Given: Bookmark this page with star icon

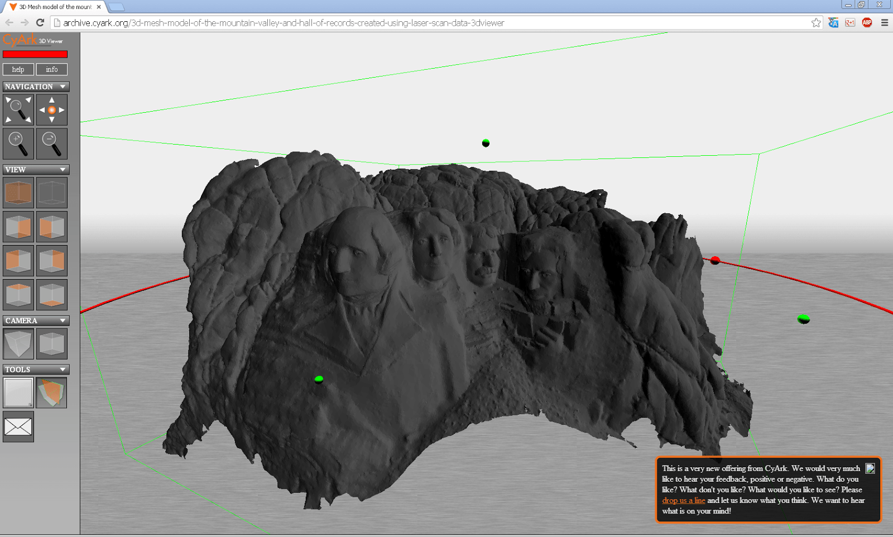Looking at the screenshot, I should point(816,23).
